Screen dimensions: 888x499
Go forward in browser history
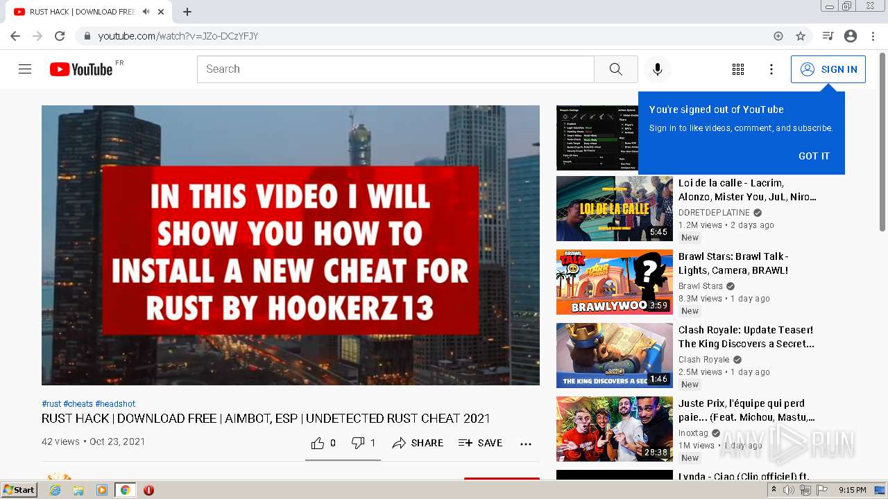(37, 36)
